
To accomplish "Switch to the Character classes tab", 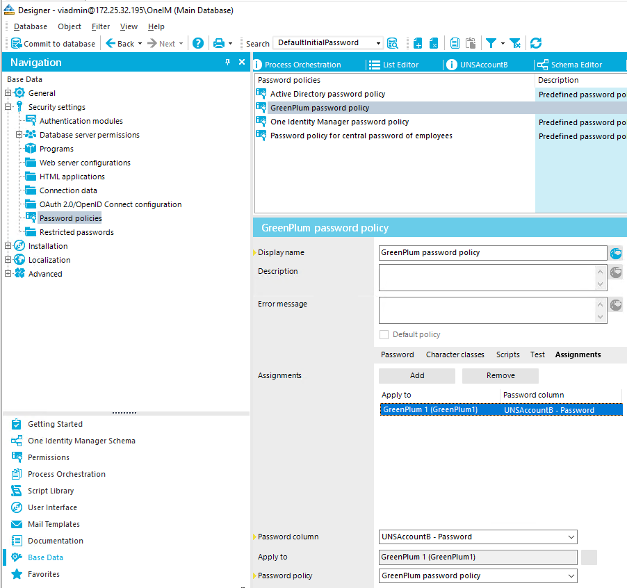I will tap(455, 354).
